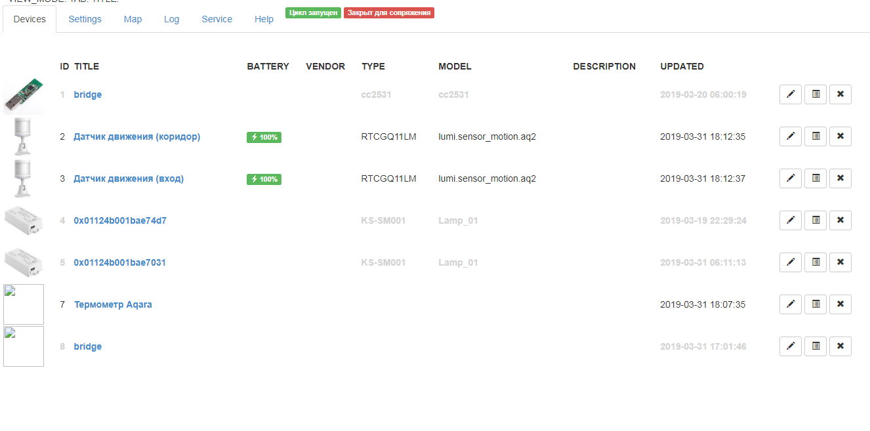Open Термометр Aqara device link
870x431 pixels.
pos(113,304)
